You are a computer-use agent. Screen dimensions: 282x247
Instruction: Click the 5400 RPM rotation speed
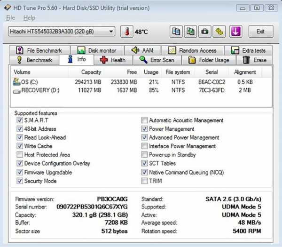[x=247, y=231]
